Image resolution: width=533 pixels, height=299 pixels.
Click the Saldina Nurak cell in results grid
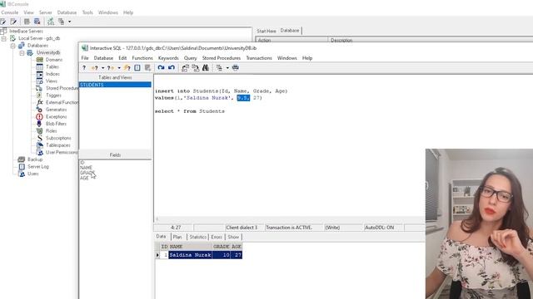coord(190,255)
